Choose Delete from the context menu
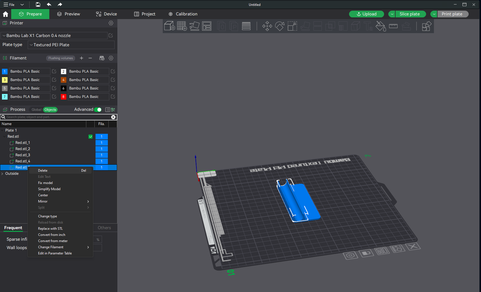The height and width of the screenshot is (292, 481). [61, 171]
